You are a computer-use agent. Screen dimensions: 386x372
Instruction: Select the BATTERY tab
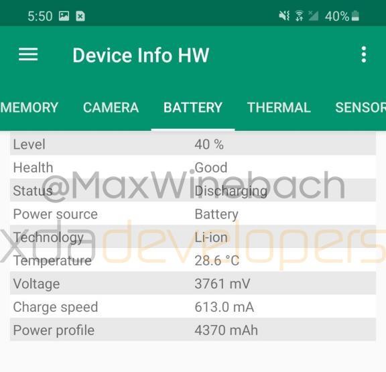coord(193,108)
